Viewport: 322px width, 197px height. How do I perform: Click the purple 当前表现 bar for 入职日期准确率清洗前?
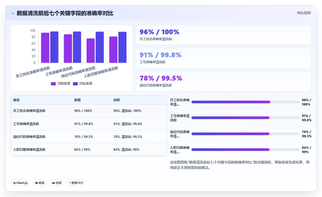113,50
